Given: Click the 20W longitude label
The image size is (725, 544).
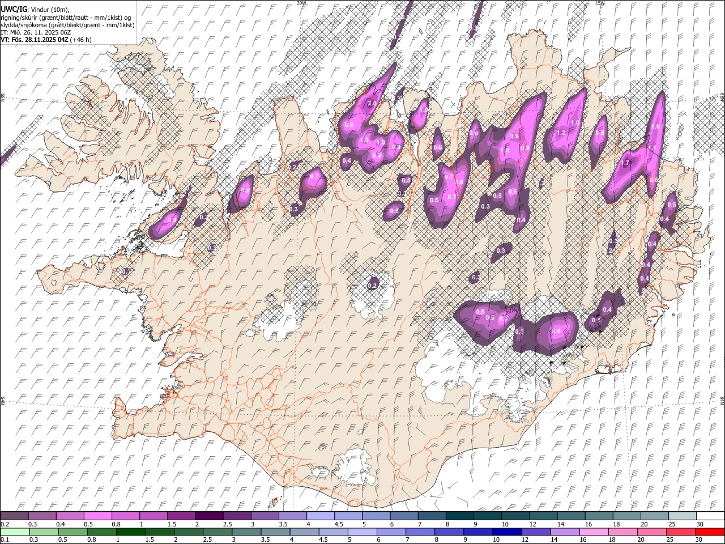Looking at the screenshot, I should coord(301,3).
